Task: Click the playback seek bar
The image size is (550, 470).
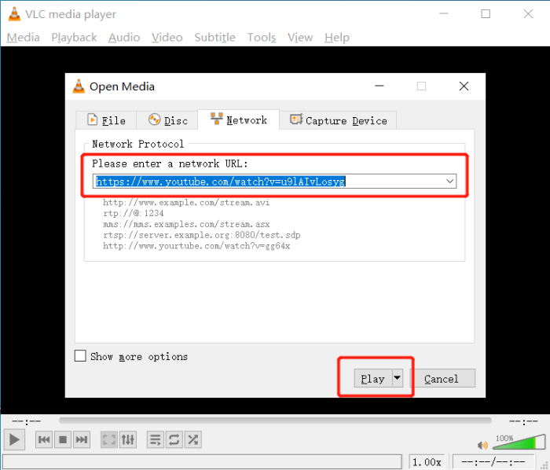Action: tap(275, 420)
